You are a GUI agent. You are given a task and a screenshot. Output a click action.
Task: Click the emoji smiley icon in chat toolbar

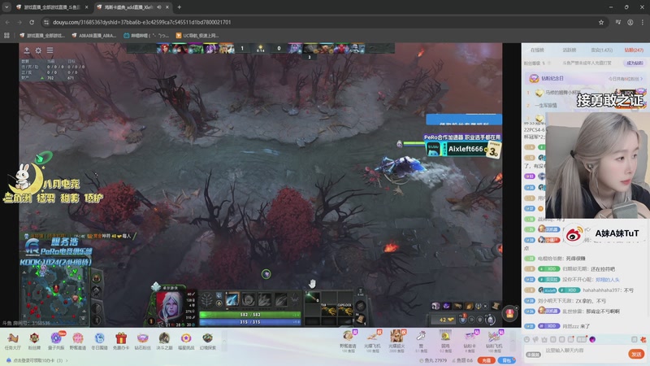coord(526,339)
